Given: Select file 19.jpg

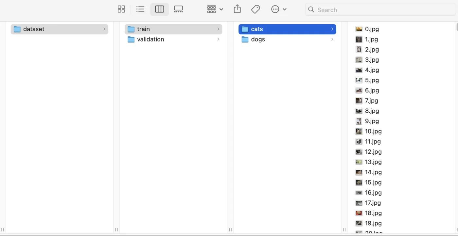Looking at the screenshot, I should [x=373, y=223].
